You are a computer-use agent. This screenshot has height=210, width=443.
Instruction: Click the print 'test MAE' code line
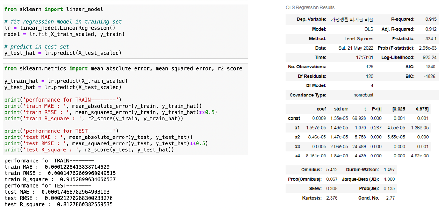pyautogui.click(x=98, y=137)
